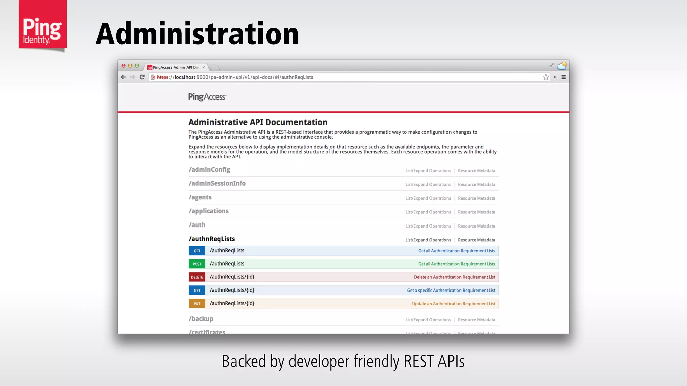Click the PingAccess logo
Image resolution: width=687 pixels, height=386 pixels.
coord(207,97)
